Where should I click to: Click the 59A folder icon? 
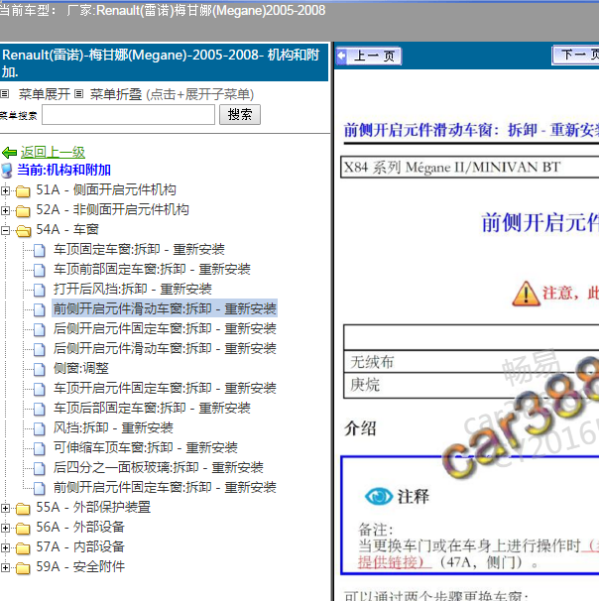coord(23,567)
